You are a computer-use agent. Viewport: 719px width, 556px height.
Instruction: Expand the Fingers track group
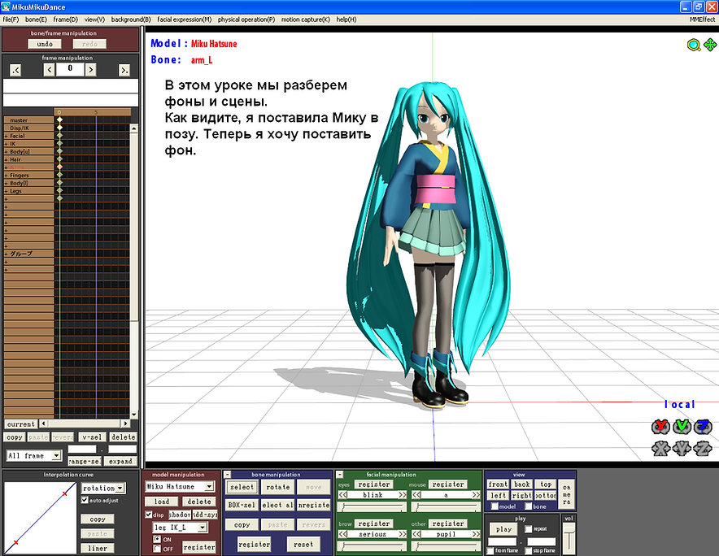click(x=6, y=175)
